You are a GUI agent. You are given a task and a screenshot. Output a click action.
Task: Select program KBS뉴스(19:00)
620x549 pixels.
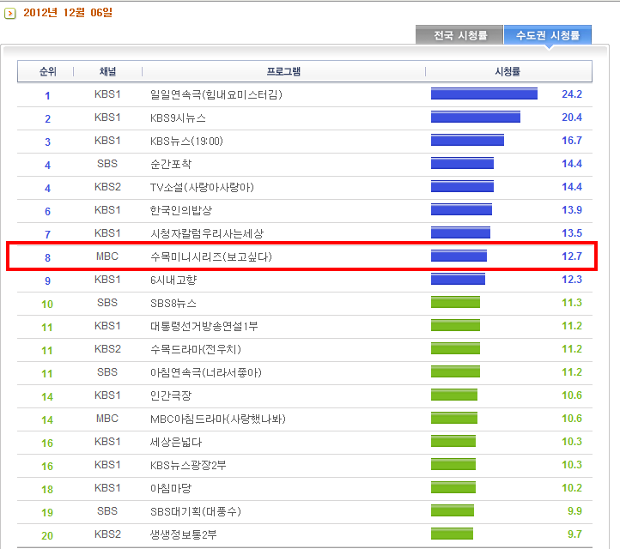[x=186, y=141]
